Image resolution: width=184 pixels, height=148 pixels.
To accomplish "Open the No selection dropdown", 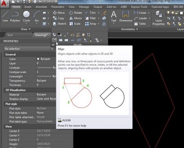I will click(29, 49).
